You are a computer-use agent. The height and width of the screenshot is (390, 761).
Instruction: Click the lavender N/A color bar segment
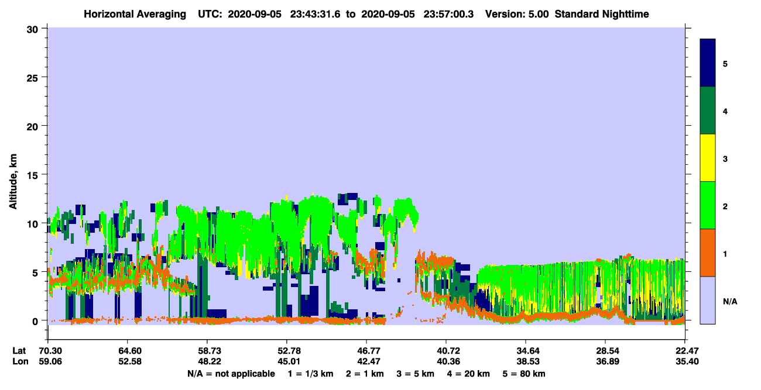point(708,300)
